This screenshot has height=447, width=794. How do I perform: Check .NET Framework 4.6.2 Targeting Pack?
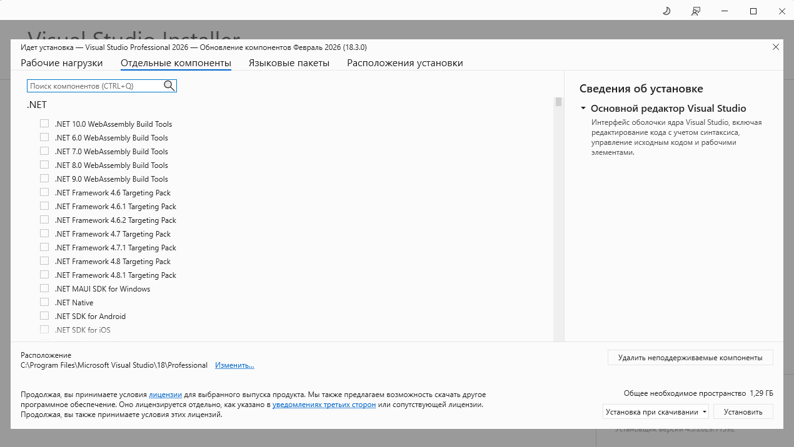(x=44, y=220)
